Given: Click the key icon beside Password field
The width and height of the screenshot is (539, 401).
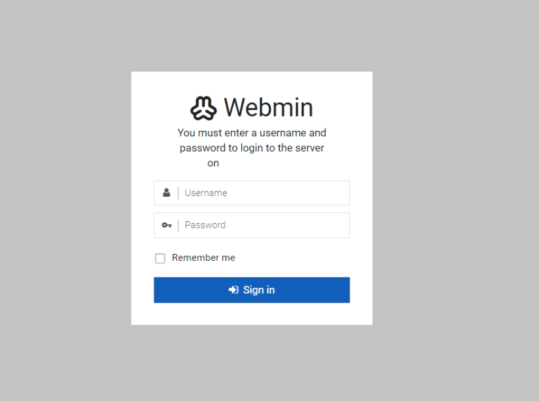Looking at the screenshot, I should coord(166,225).
